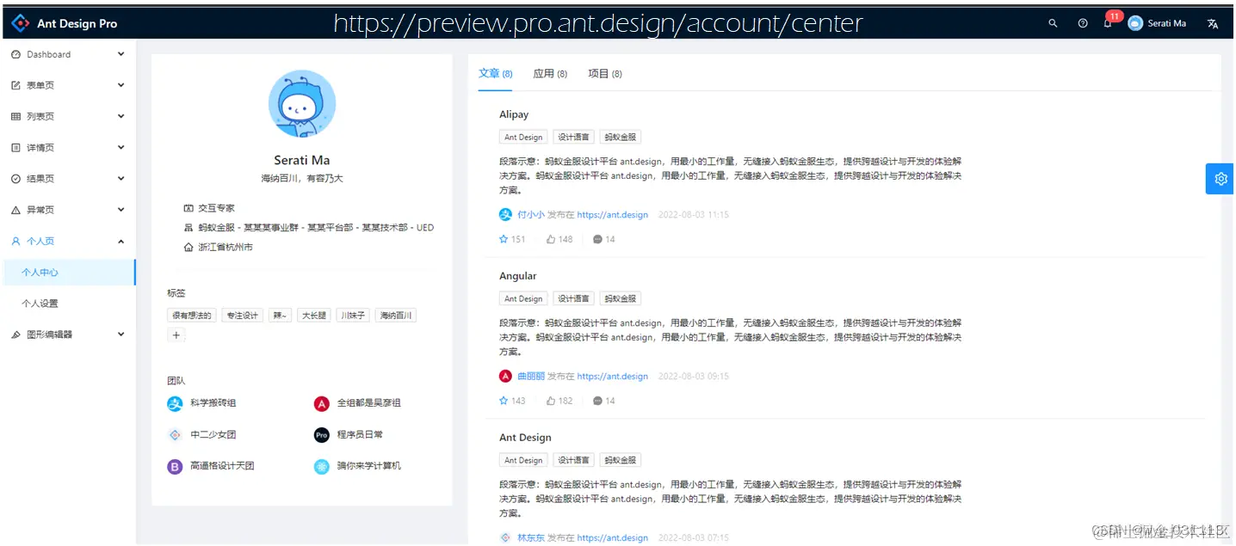The image size is (1236, 546).
Task: Like the Alipay article (148)
Action: coord(551,239)
